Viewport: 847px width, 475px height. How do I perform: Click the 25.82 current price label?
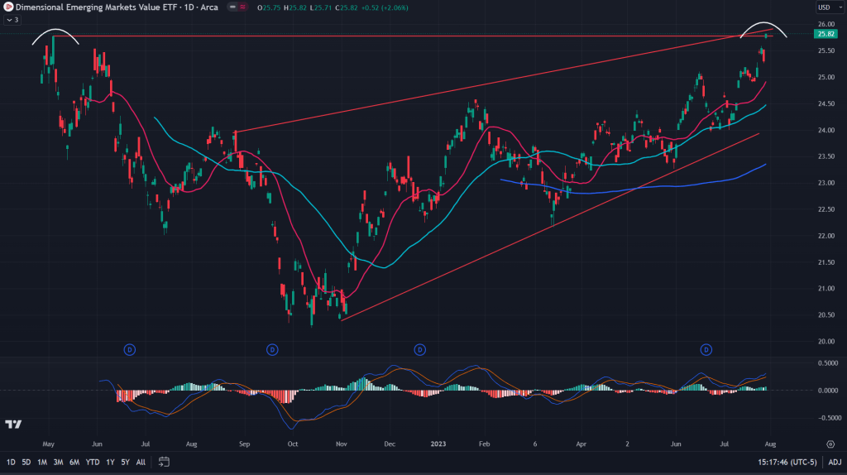pyautogui.click(x=826, y=34)
